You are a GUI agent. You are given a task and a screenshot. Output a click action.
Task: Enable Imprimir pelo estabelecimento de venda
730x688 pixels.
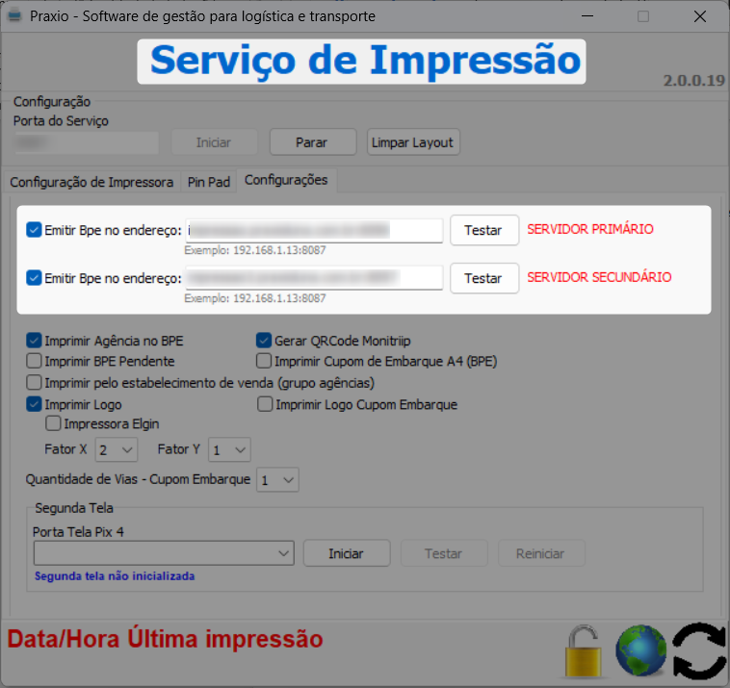(34, 382)
